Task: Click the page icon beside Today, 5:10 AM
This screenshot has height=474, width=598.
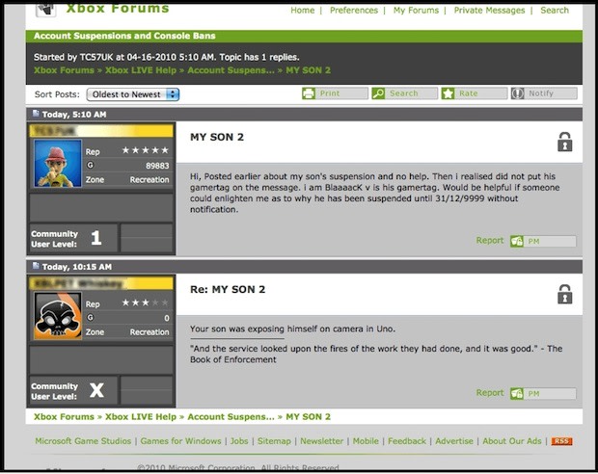Action: (36, 114)
